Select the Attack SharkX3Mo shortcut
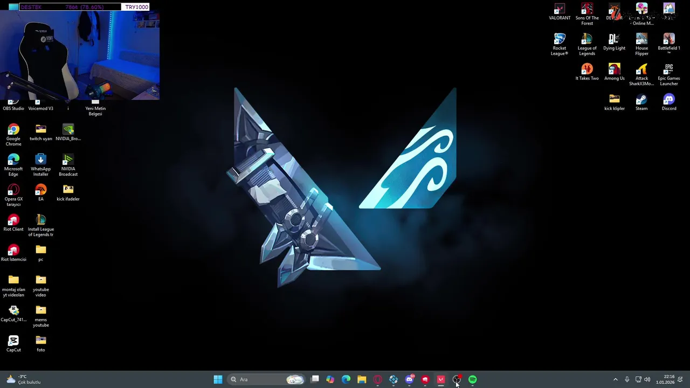Screen dimensions: 690x388 tap(641, 75)
